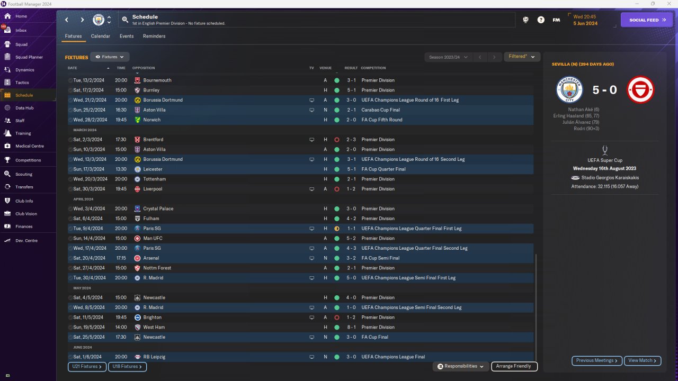678x381 pixels.
Task: Select Schedule in the sidebar
Action: pos(28,95)
